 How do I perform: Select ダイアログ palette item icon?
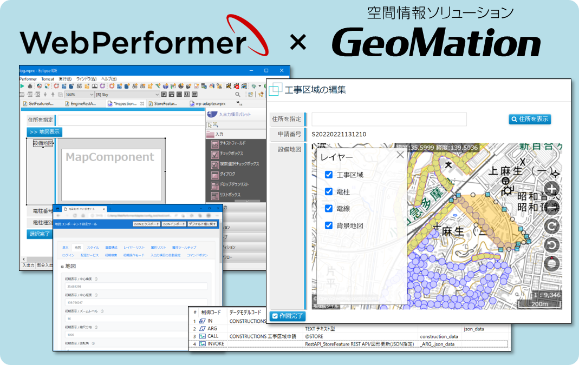click(215, 175)
